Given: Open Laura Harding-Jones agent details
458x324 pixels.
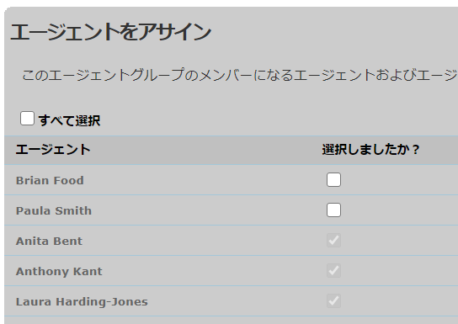Looking at the screenshot, I should 82,302.
